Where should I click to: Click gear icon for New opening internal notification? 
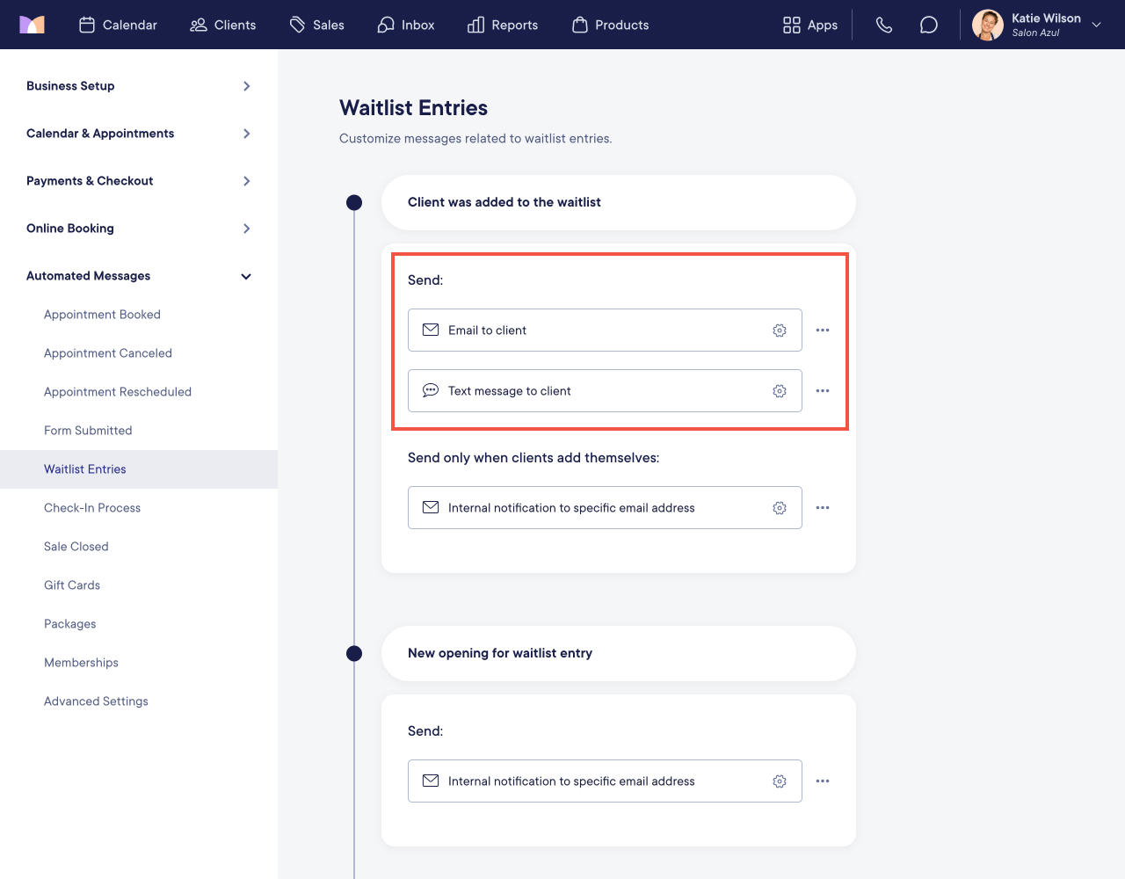click(780, 781)
